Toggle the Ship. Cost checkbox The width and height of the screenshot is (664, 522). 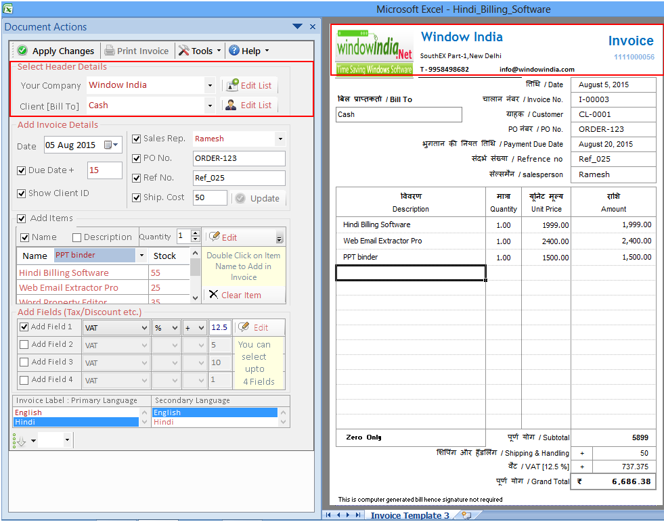pyautogui.click(x=136, y=197)
